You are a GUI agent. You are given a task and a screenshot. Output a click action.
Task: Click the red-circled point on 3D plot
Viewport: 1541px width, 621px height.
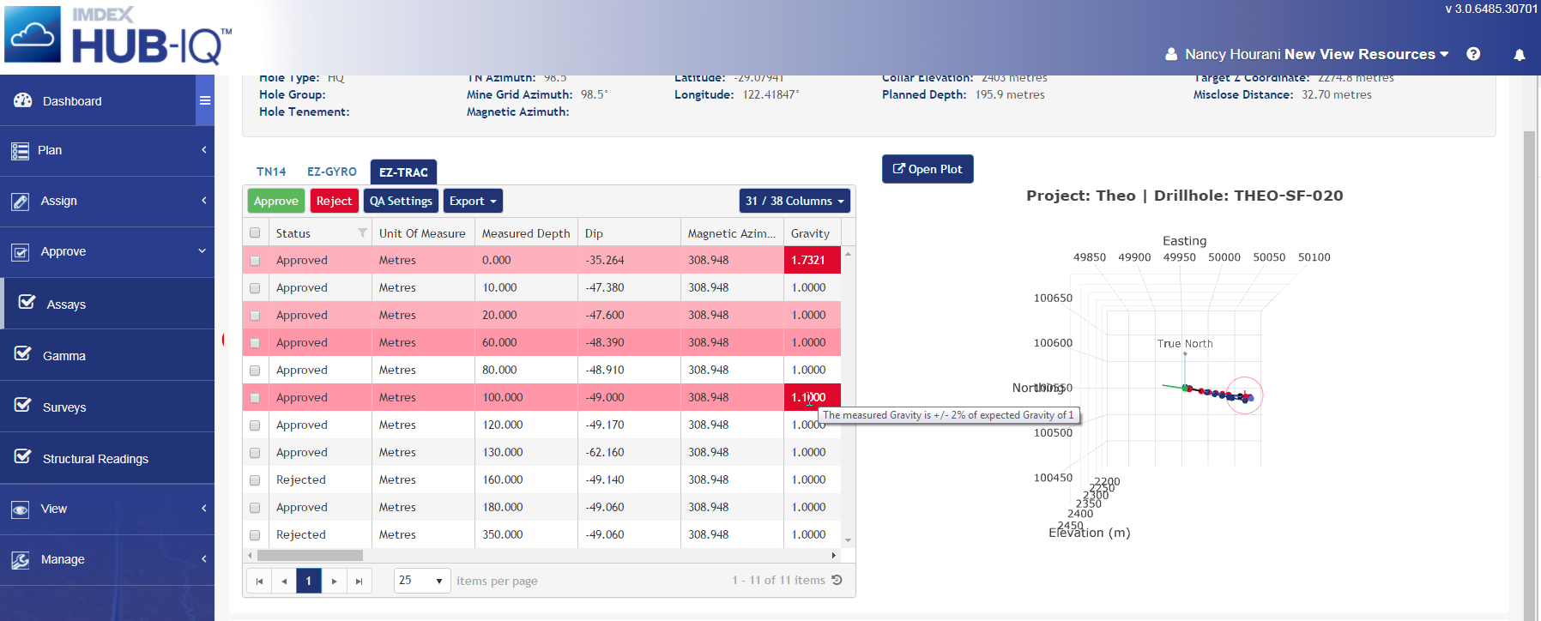click(x=1244, y=396)
